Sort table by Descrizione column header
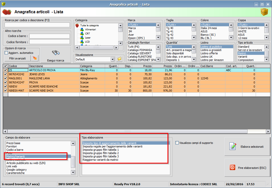272x188 pixels. click(x=54, y=66)
